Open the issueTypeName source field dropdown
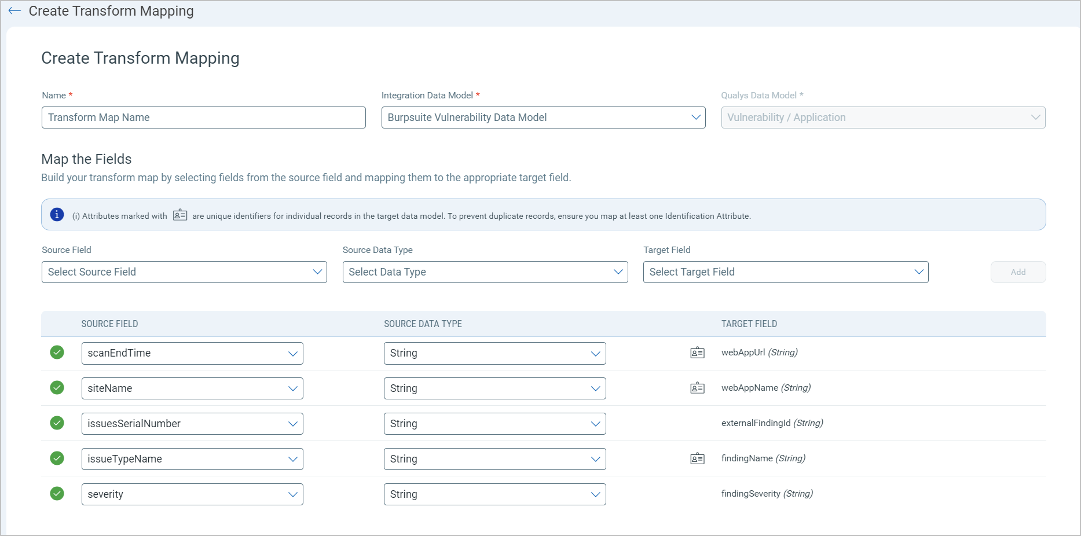The height and width of the screenshot is (536, 1081). pos(192,459)
